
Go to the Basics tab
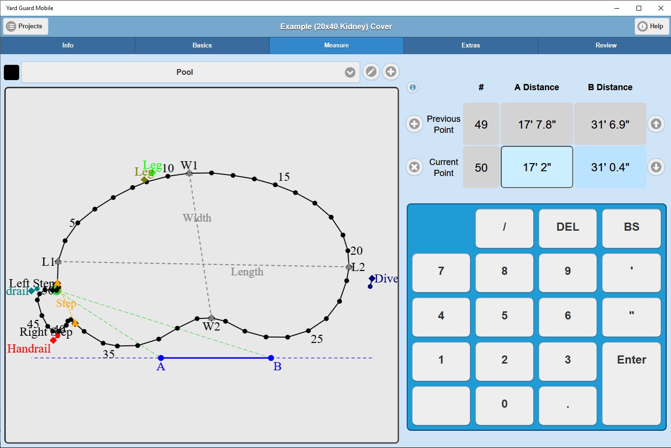pyautogui.click(x=202, y=45)
